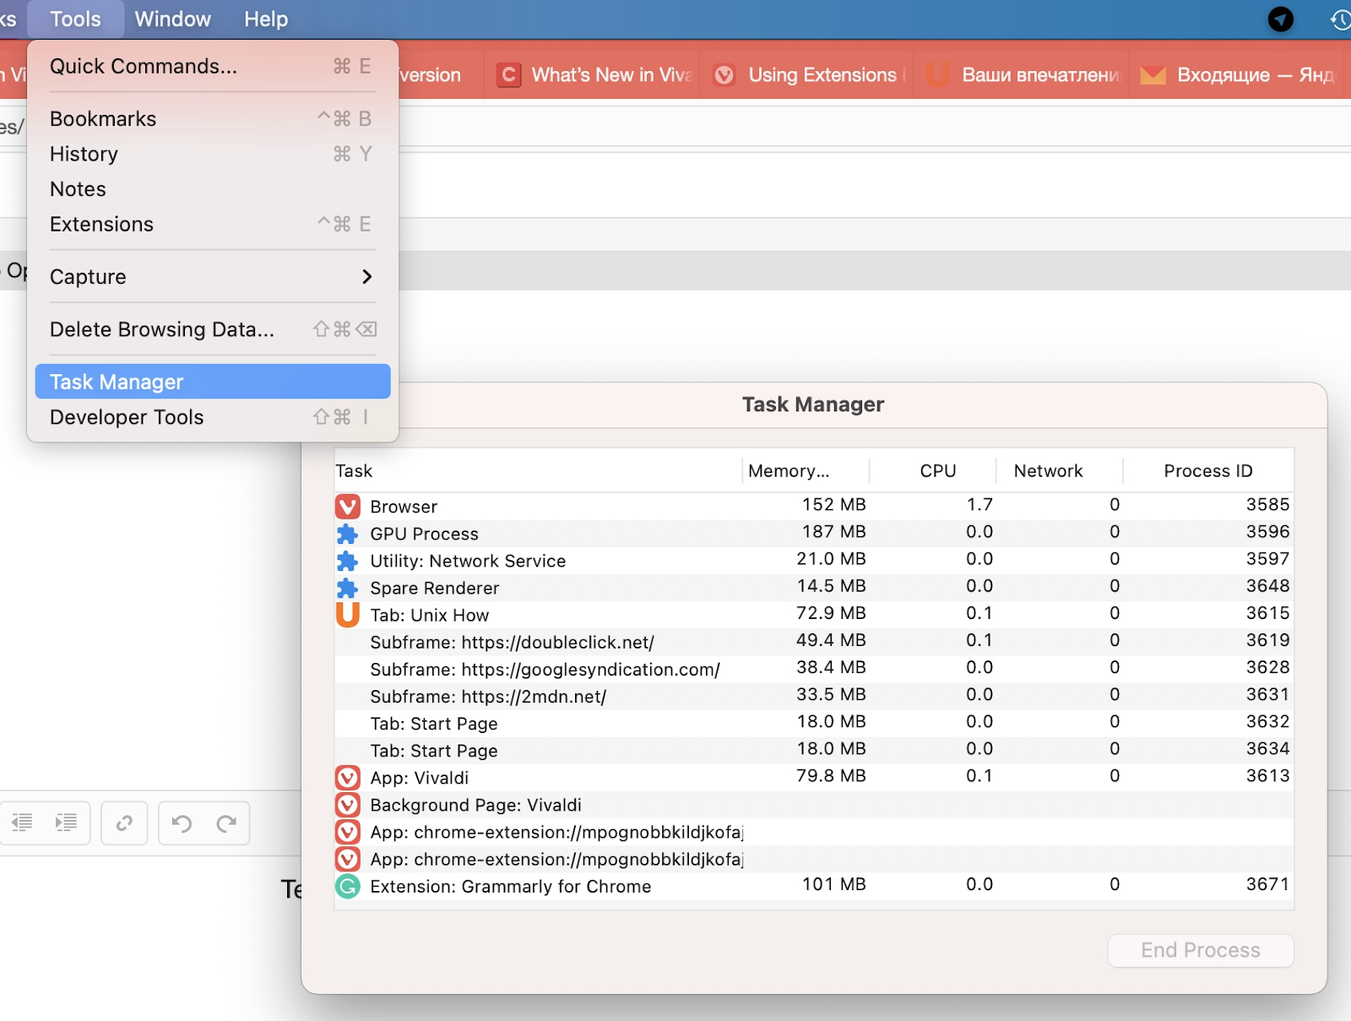Select Bookmarks in the Tools menu

[213, 118]
